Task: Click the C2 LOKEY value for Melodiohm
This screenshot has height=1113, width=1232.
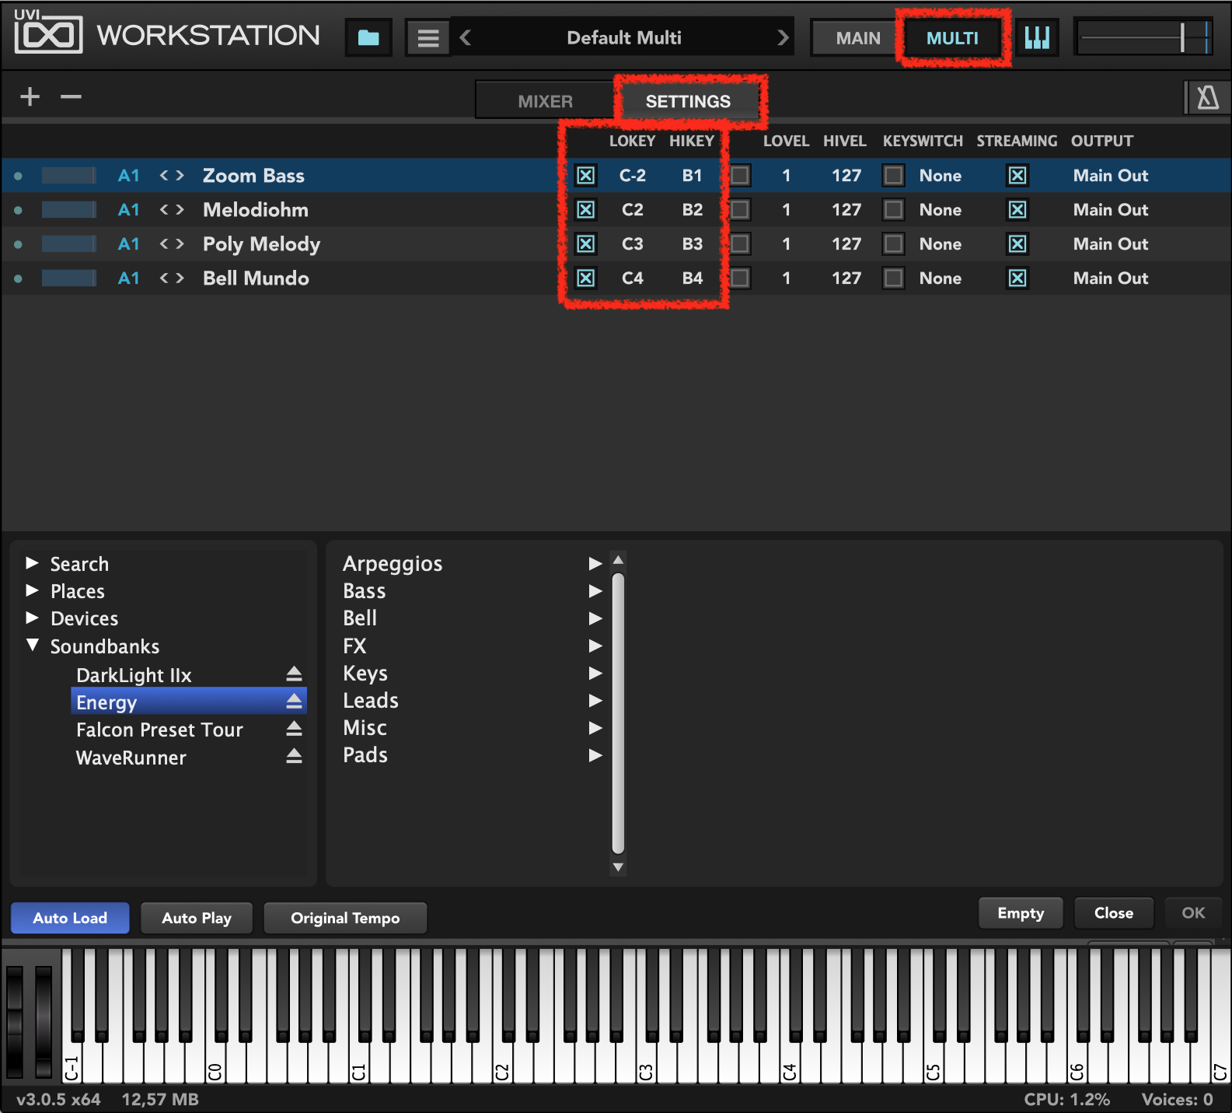Action: click(632, 210)
